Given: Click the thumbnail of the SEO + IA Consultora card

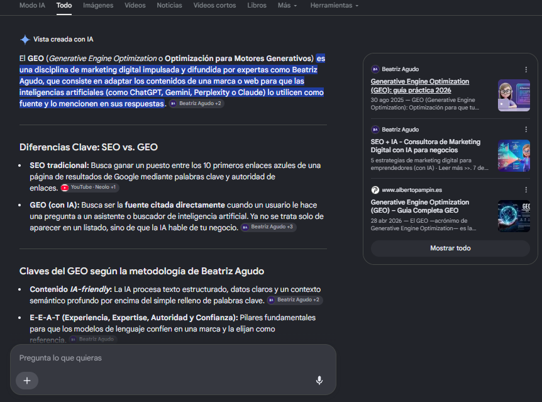Looking at the screenshot, I should point(514,155).
